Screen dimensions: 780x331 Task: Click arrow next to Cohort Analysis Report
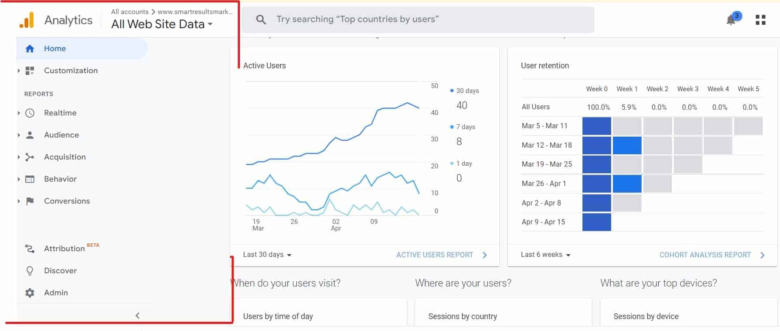coord(762,255)
